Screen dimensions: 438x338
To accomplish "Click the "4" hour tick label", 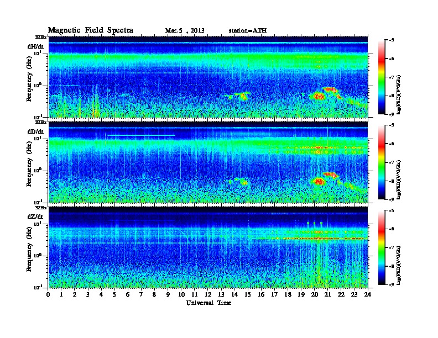I will [101, 294].
